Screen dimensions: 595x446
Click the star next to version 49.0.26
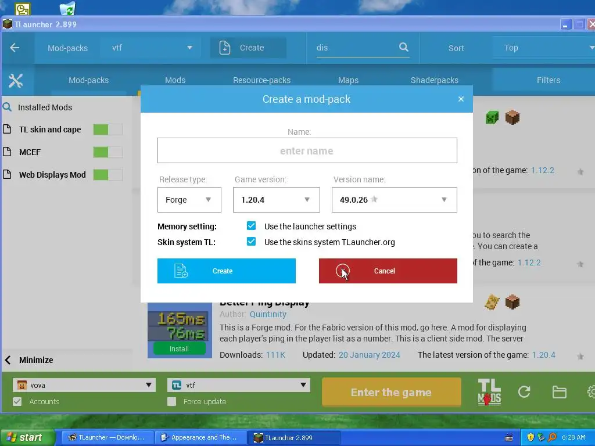tap(374, 199)
